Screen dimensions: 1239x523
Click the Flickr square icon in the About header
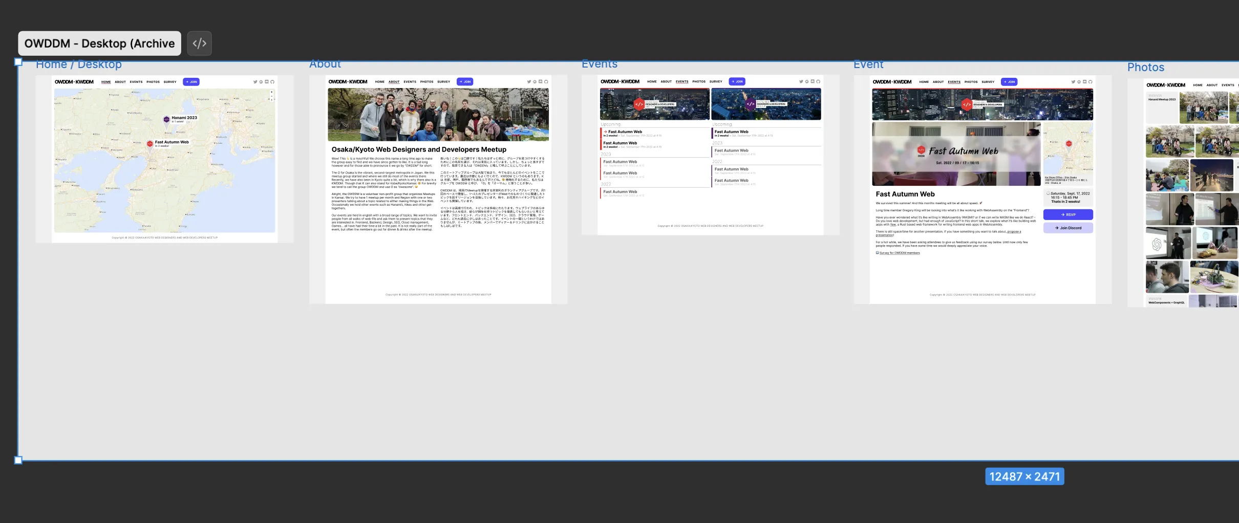pyautogui.click(x=540, y=81)
